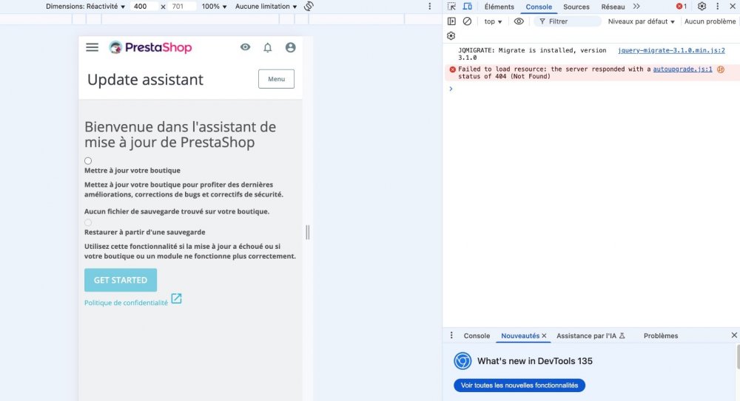Screen dimensions: 740x401
Task: Switch to the Éléments tab
Action: pos(499,7)
